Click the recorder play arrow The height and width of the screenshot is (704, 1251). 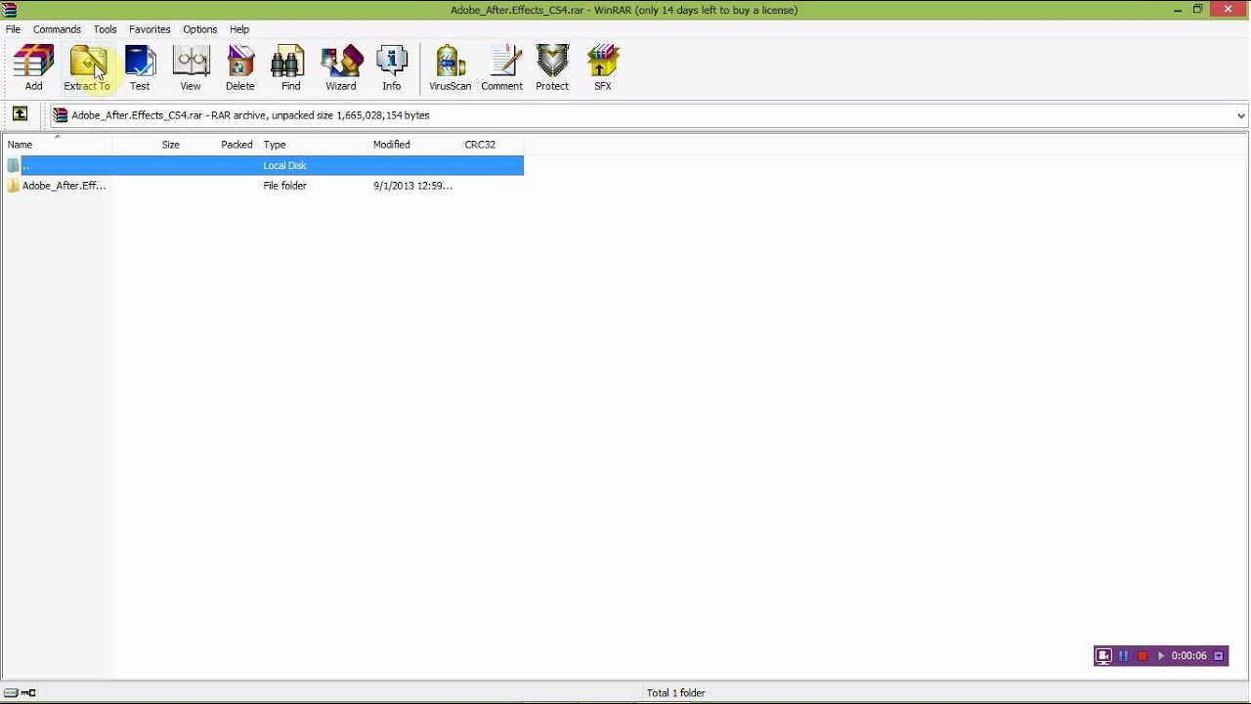[x=1161, y=656]
